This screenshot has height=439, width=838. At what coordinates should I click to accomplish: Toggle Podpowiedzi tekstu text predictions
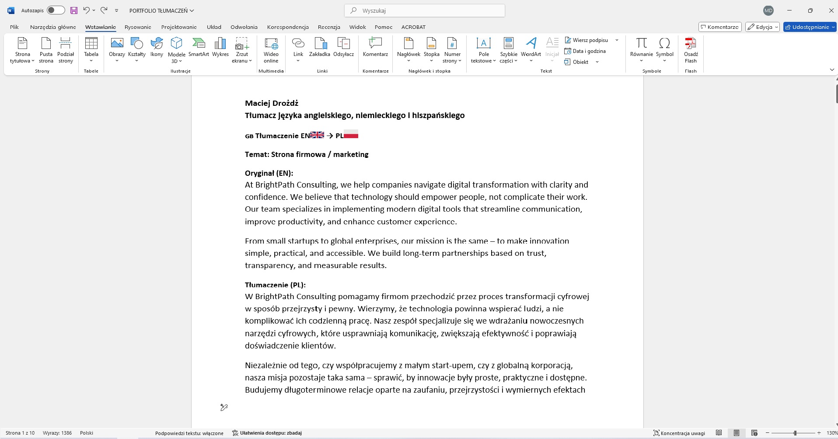coord(189,433)
